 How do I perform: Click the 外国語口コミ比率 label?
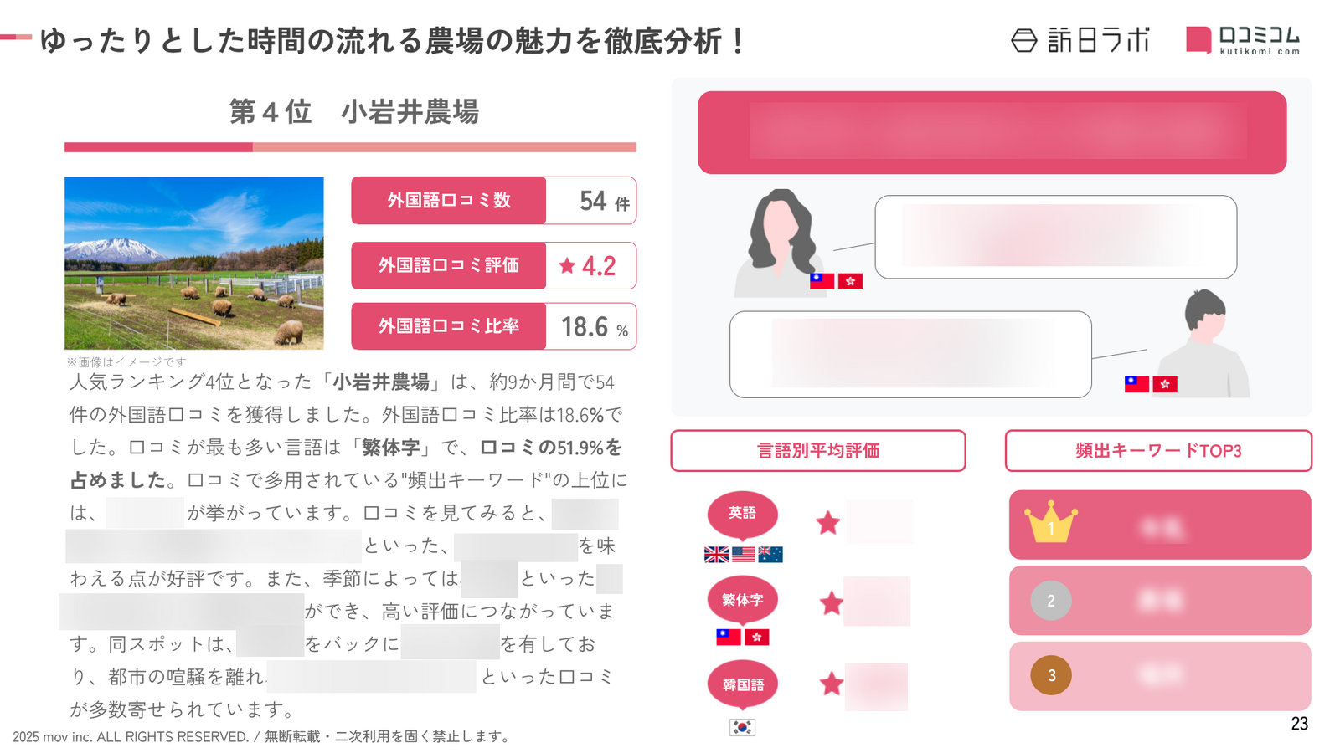(x=449, y=326)
